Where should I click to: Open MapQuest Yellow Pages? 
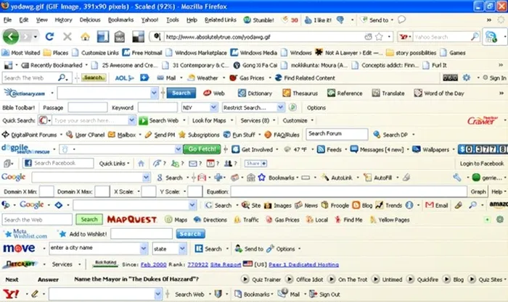click(390, 220)
